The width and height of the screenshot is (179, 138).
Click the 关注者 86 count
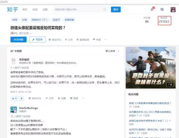(147, 20)
